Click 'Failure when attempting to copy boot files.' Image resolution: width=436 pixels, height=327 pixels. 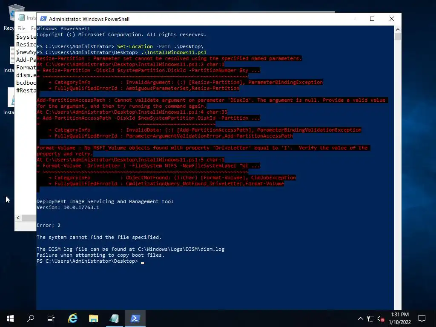coord(100,255)
